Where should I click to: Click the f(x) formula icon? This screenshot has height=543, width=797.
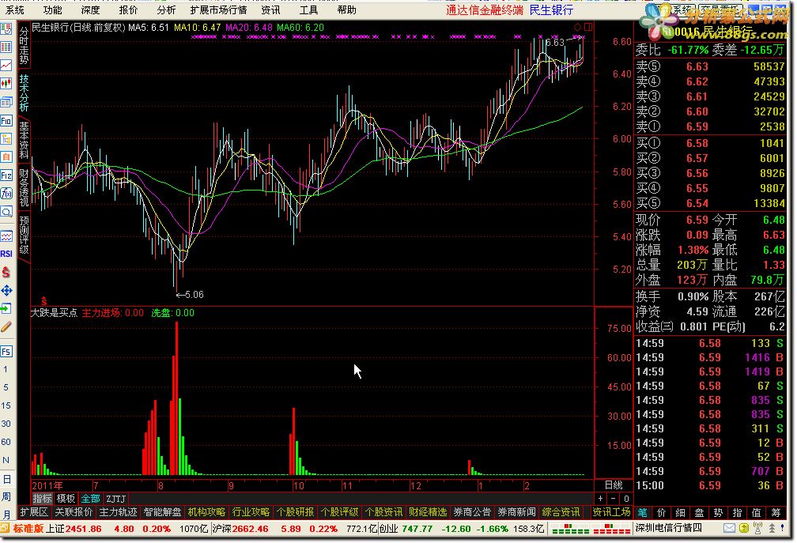6,194
